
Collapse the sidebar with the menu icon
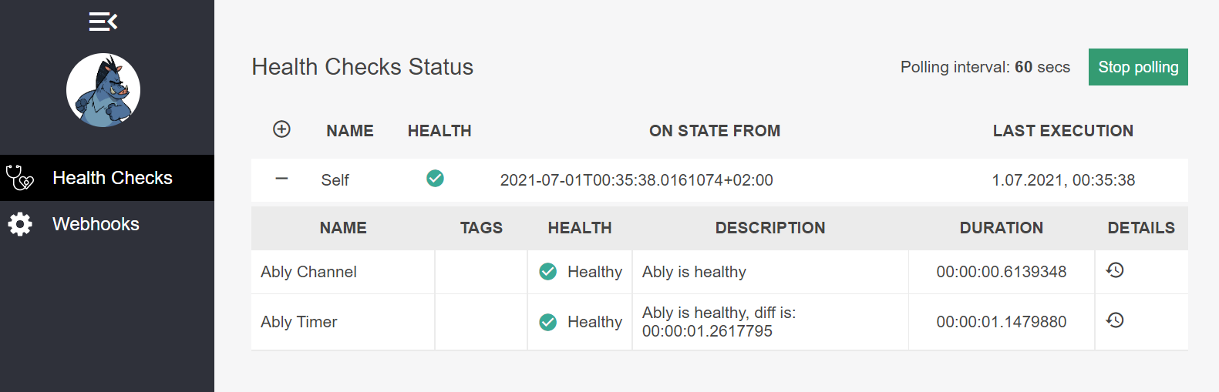coord(103,22)
